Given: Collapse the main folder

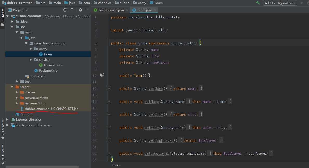Looking at the screenshot, I should tap(17, 32).
